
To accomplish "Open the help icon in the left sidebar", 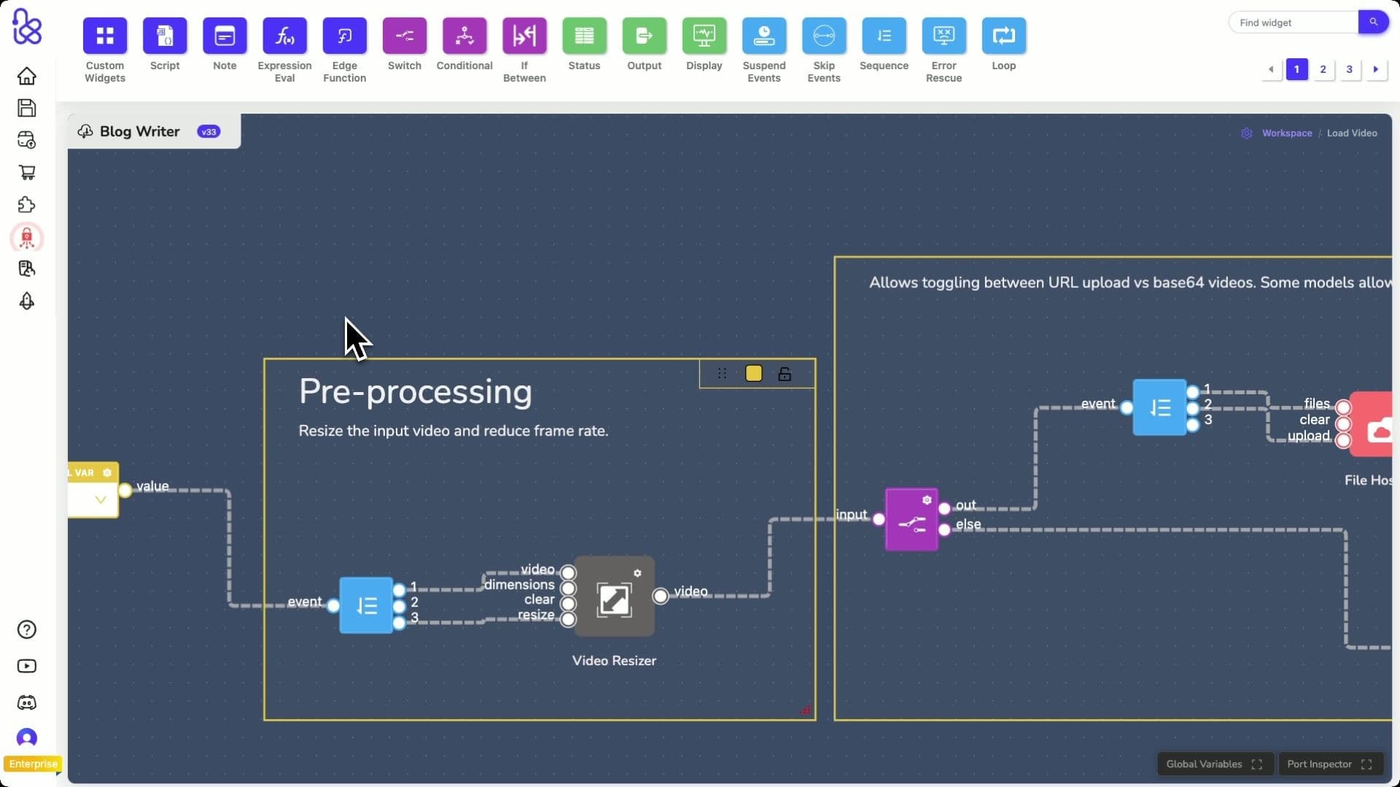I will coord(26,629).
